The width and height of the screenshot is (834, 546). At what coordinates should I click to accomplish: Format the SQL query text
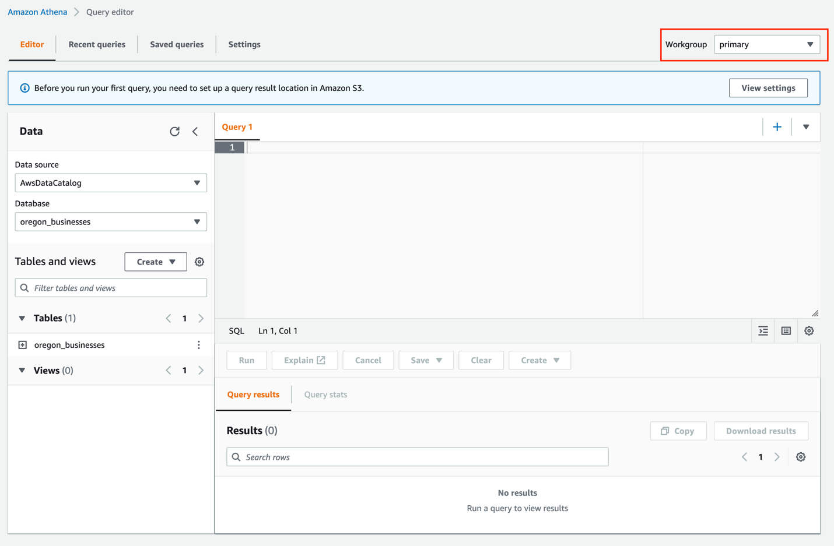point(763,330)
